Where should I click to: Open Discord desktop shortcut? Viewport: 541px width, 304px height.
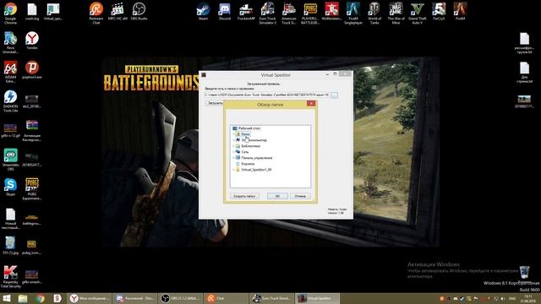pyautogui.click(x=225, y=12)
